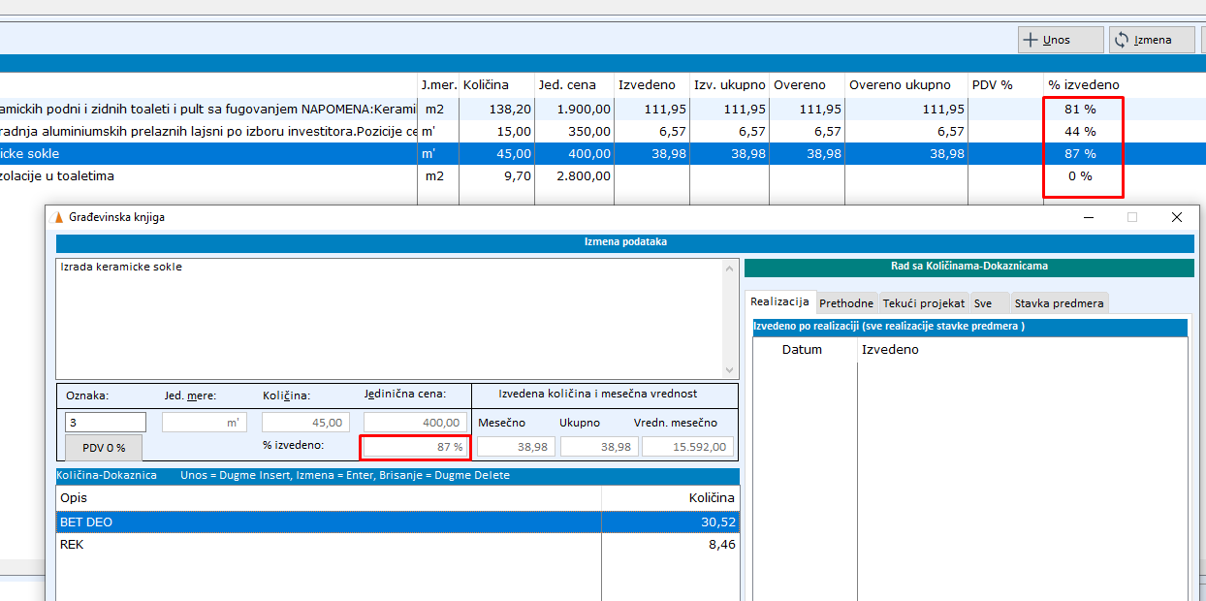Click the Jed. mere field showing m'

[205, 423]
